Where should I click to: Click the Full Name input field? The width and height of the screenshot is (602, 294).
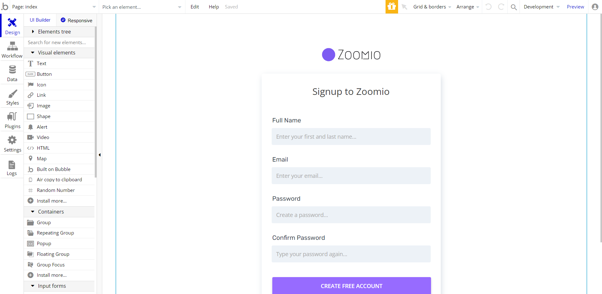tap(351, 137)
